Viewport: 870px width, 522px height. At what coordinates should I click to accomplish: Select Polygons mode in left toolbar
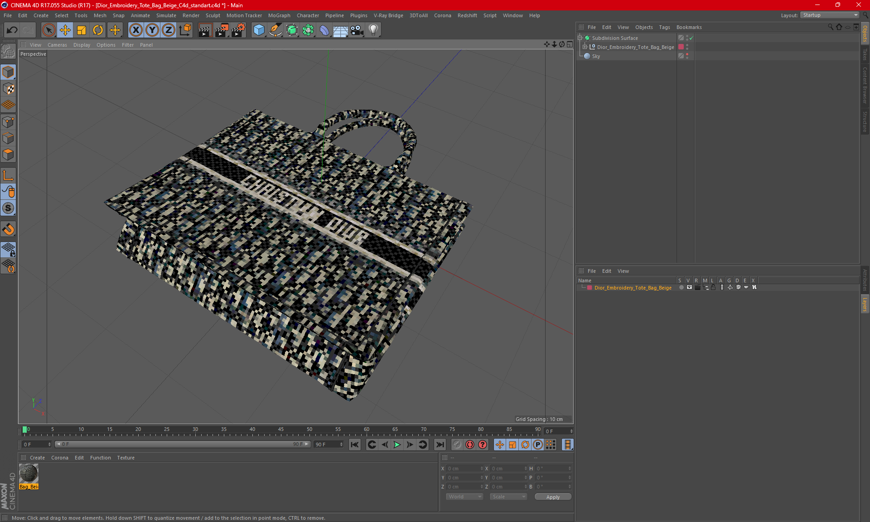click(8, 155)
